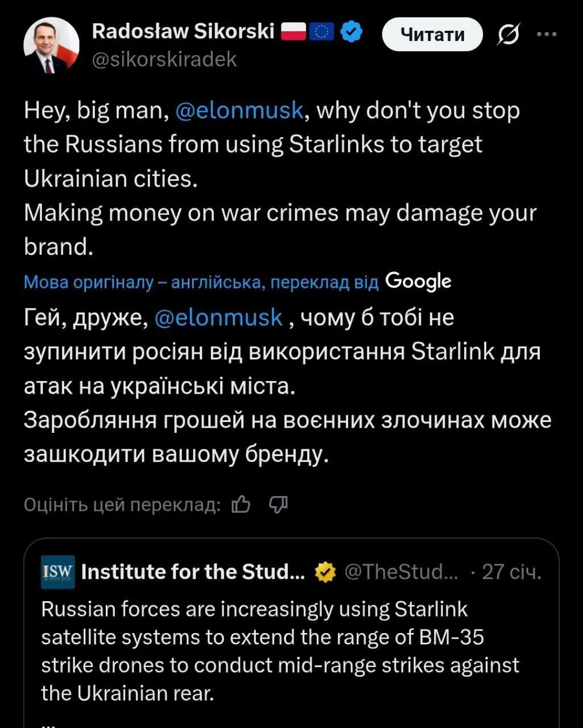Open Radosław Sikorski's profile avatar
The width and height of the screenshot is (583, 728).
51,45
